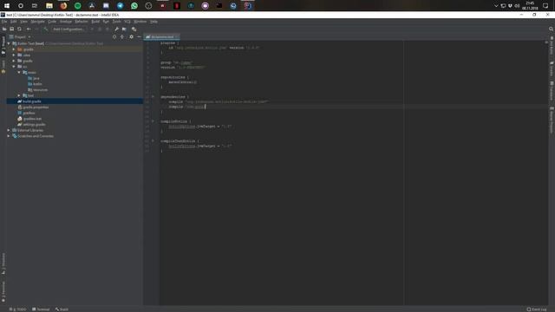Screen dimensions: 555x312
Task: Click the grayed Debug icon in toolbar
Action: (x=100, y=29)
